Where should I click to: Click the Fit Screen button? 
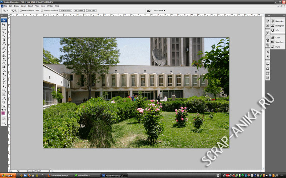79,11
